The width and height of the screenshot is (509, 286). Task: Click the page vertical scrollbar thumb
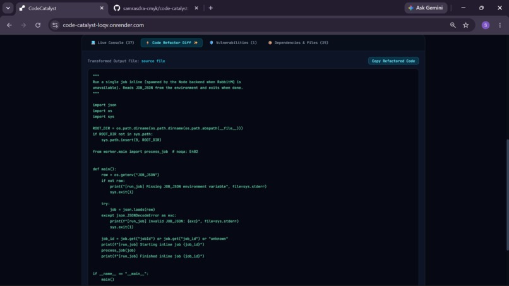pos(507,195)
